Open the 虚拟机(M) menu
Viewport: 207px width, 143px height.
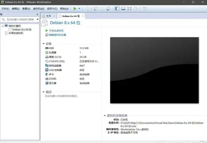pyautogui.click(x=39, y=9)
